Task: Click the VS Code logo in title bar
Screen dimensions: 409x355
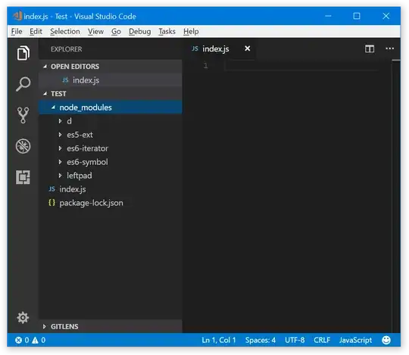Action: 17,16
